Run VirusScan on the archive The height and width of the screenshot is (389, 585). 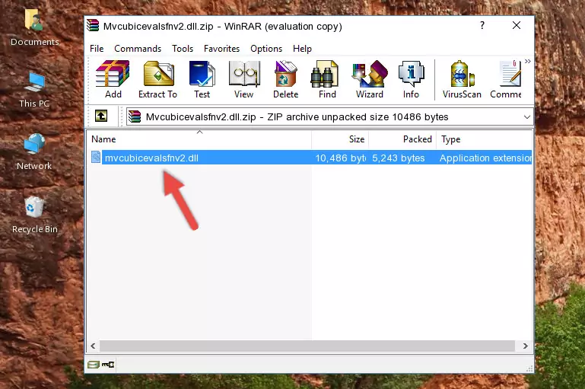point(462,79)
